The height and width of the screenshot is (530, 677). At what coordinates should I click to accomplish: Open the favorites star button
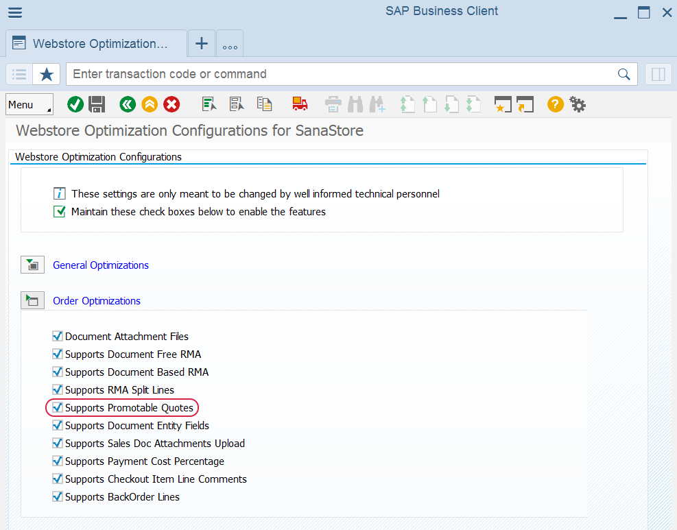[47, 74]
